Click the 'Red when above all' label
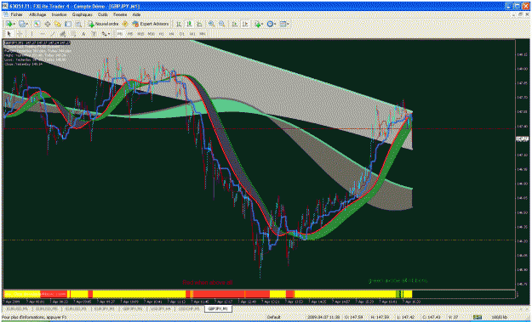 (x=208, y=282)
